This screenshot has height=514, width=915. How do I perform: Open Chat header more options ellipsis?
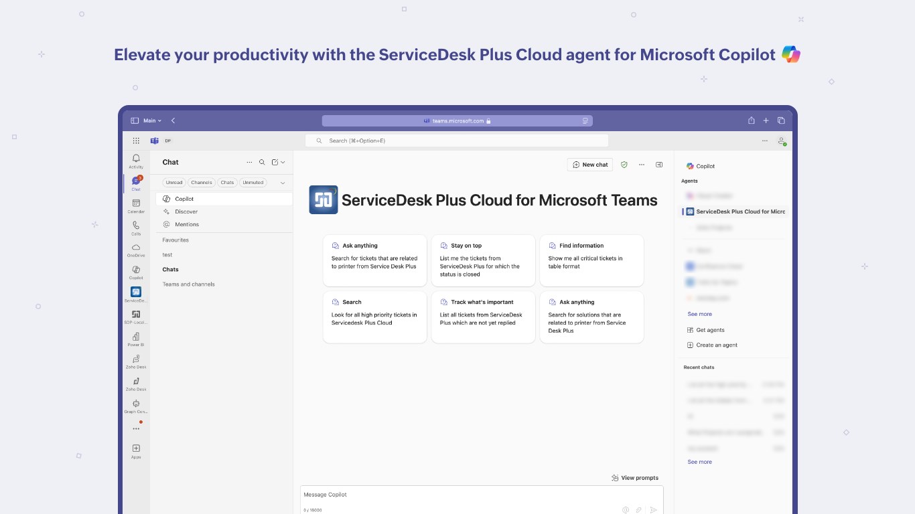point(249,162)
